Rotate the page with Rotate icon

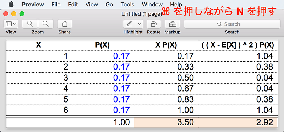click(154, 24)
